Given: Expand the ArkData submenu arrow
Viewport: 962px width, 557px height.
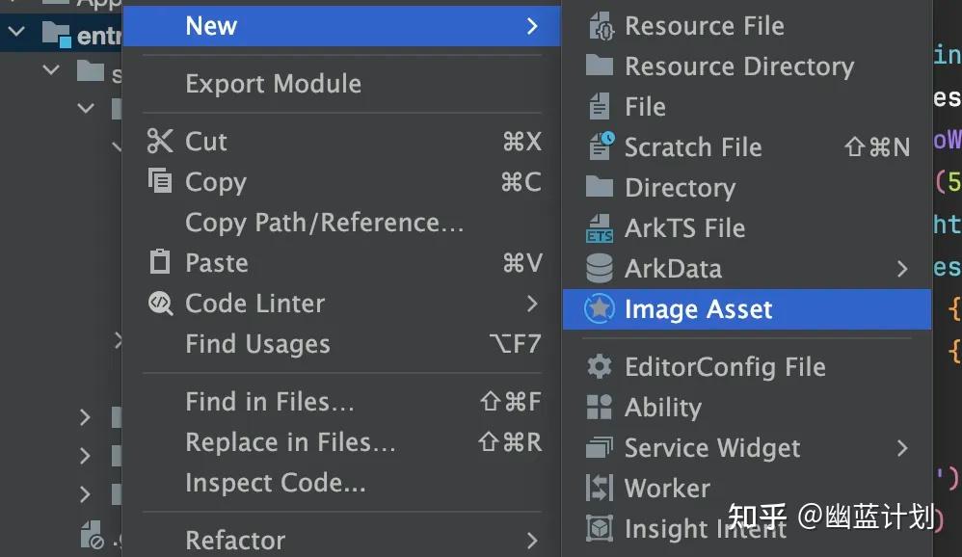Looking at the screenshot, I should [x=902, y=269].
